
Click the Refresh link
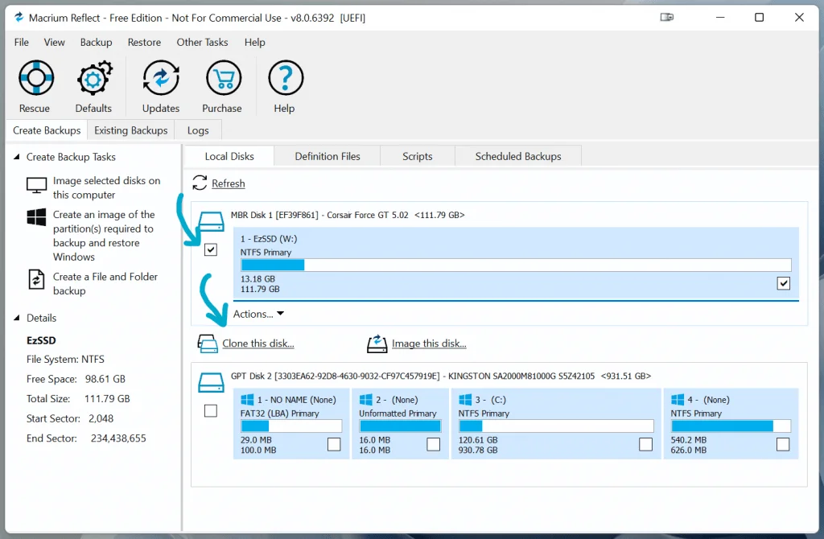[x=229, y=183]
